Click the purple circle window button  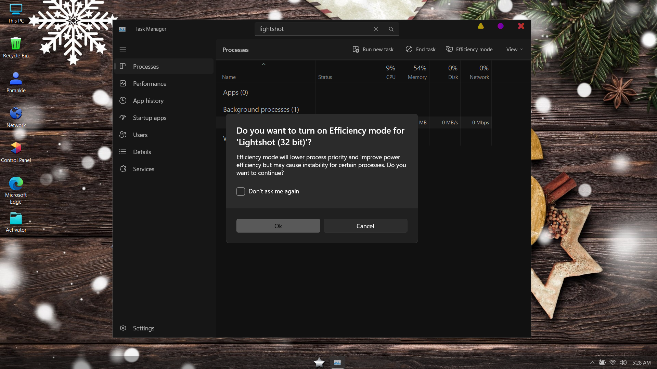coord(501,26)
